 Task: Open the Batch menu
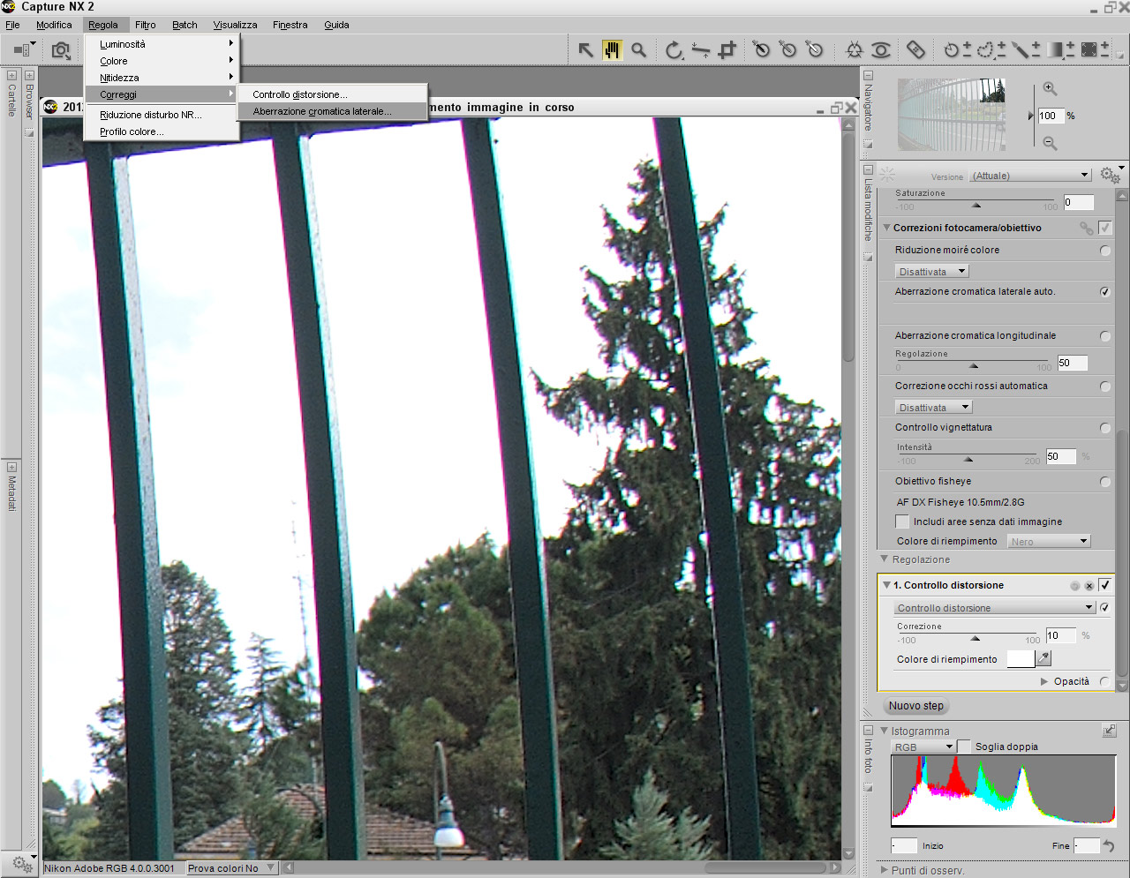pos(185,25)
